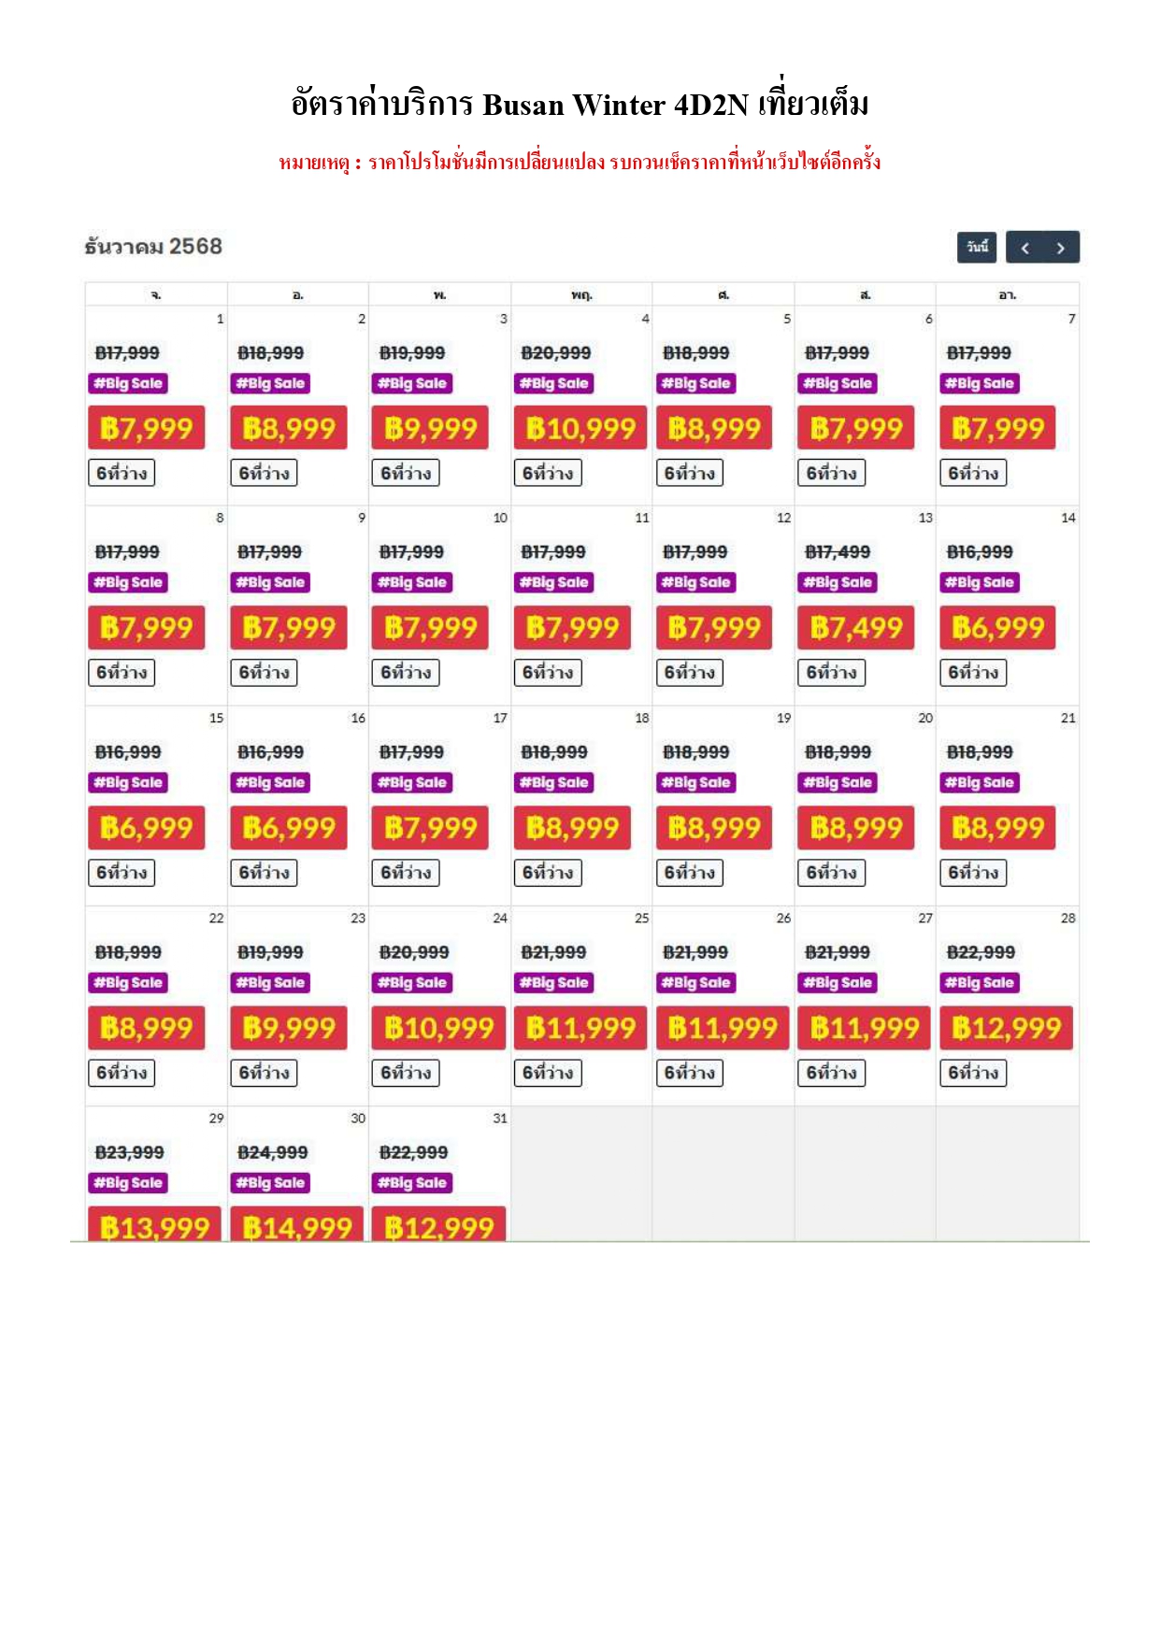Click #Big Sale tag on December 2

point(270,383)
